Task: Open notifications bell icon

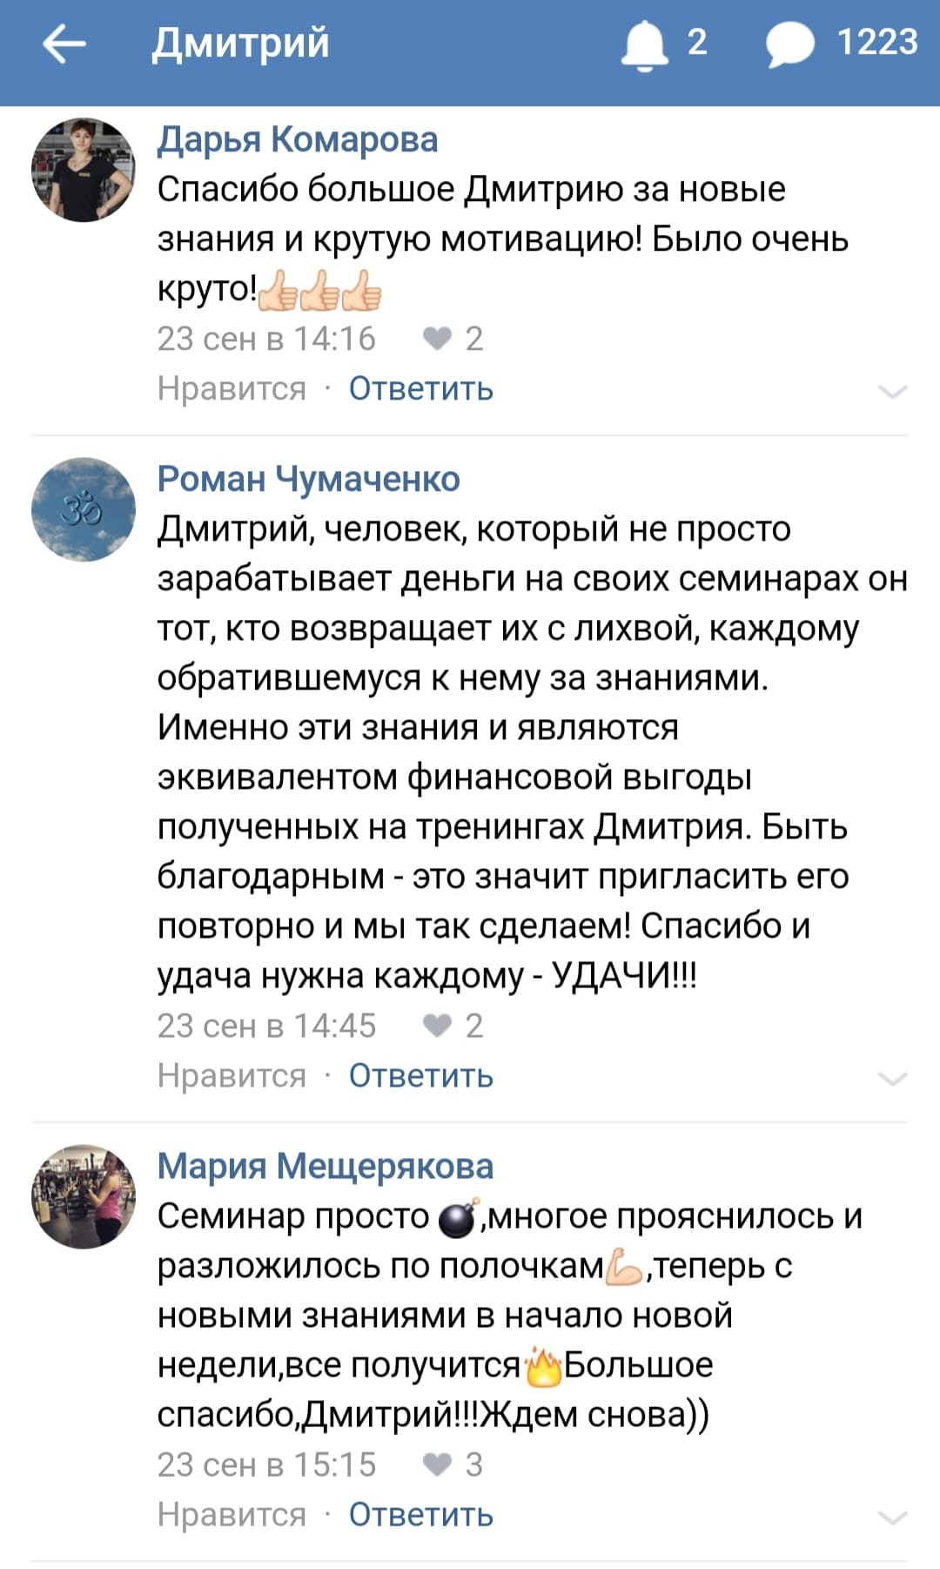Action: tap(644, 44)
